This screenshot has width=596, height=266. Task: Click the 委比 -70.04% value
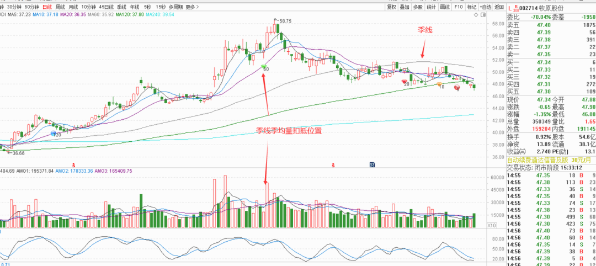point(540,17)
